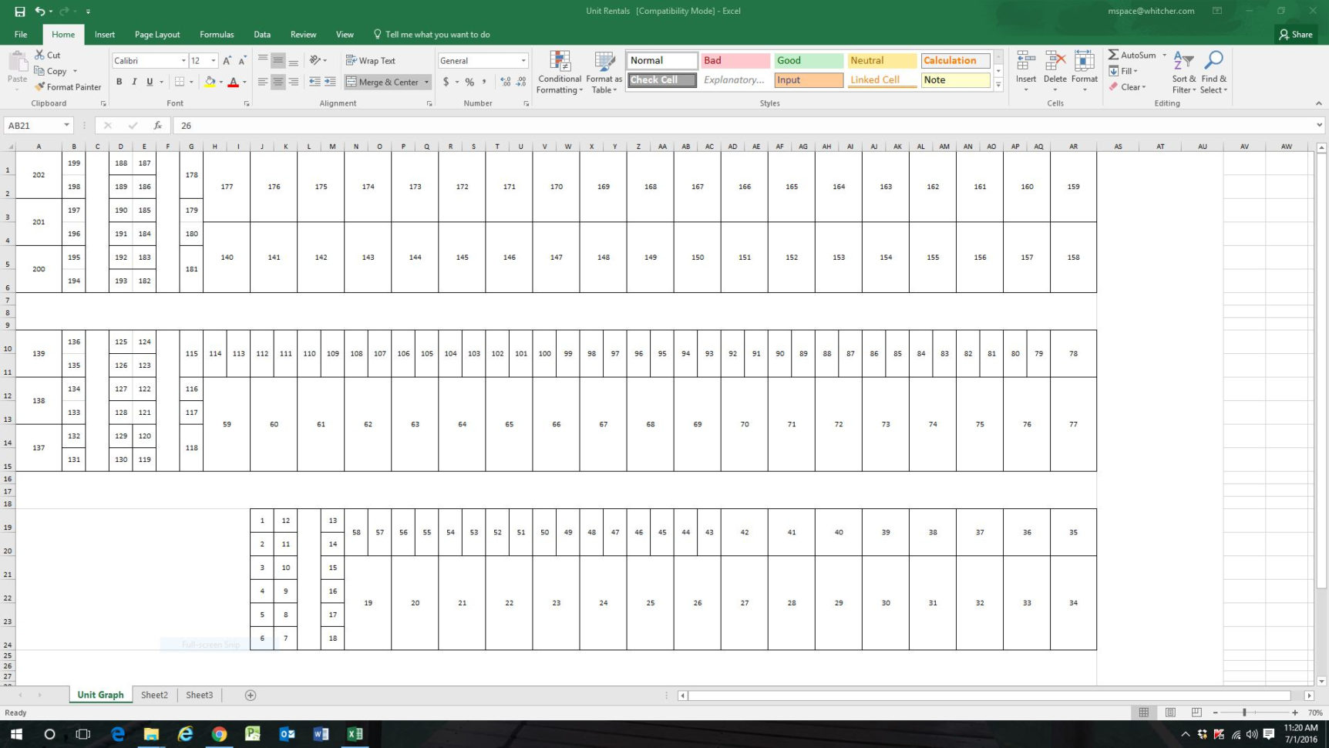Apply the Format Painter
The height and width of the screenshot is (748, 1329).
click(68, 86)
